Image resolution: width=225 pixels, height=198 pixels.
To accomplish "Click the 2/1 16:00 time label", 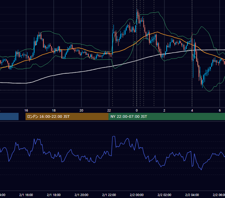I will point(26,195).
